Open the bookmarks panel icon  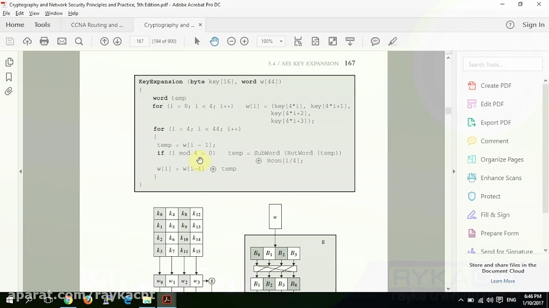tap(9, 77)
